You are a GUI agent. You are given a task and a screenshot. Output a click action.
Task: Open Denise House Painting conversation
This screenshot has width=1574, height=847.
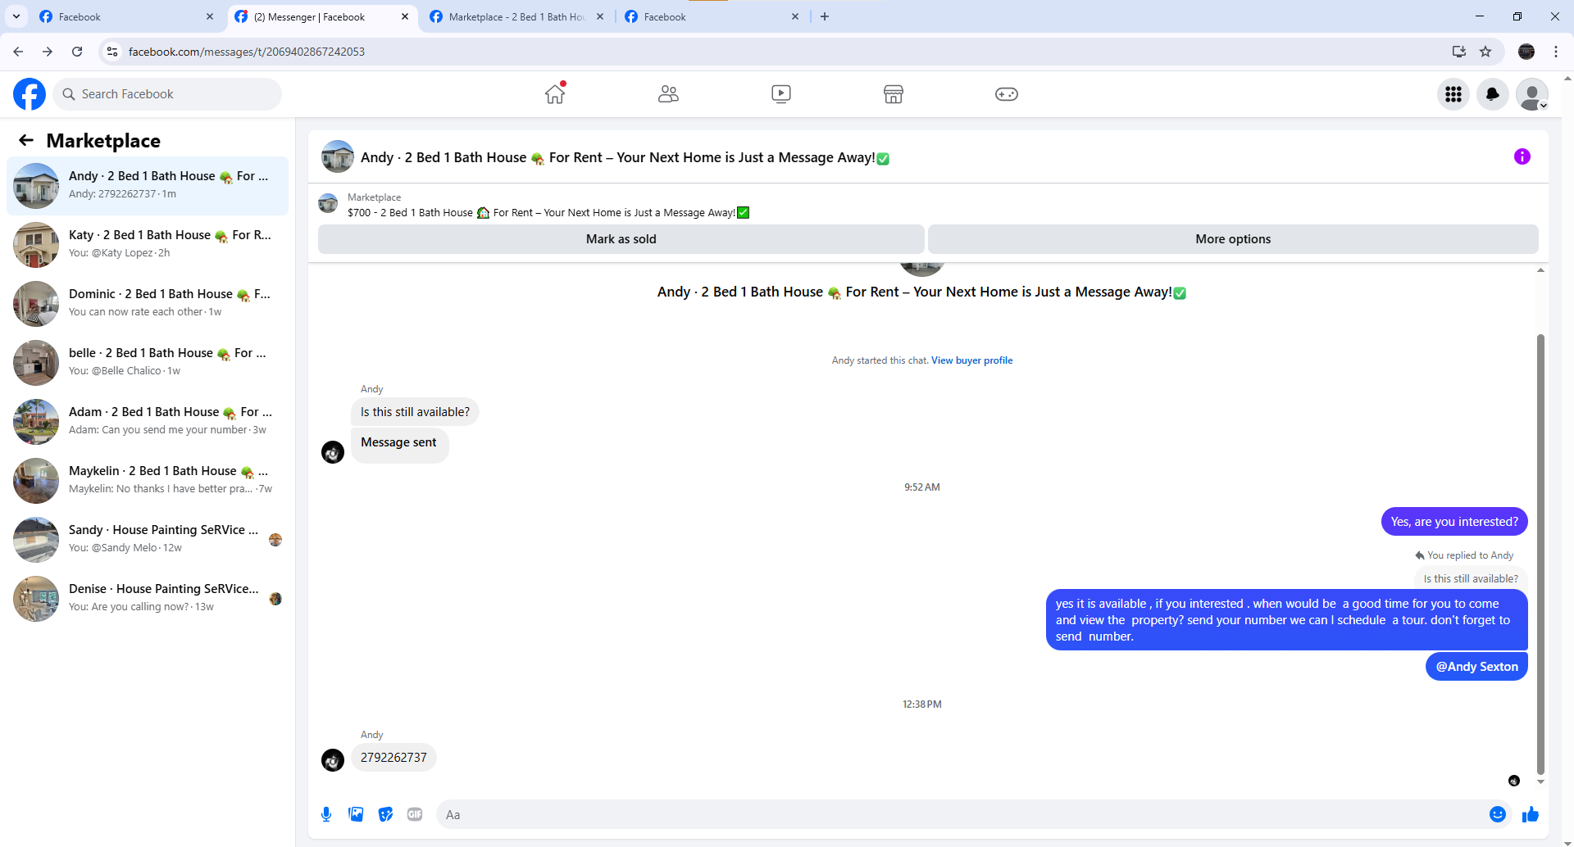[148, 599]
